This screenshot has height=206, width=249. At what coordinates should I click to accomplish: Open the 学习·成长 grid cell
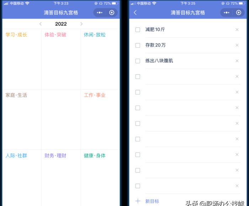(22, 59)
